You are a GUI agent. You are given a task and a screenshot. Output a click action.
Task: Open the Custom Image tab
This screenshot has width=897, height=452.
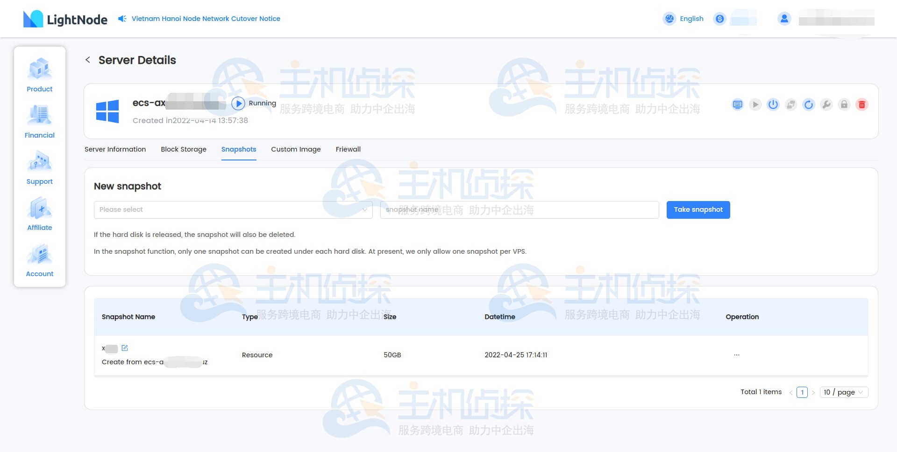(x=295, y=149)
